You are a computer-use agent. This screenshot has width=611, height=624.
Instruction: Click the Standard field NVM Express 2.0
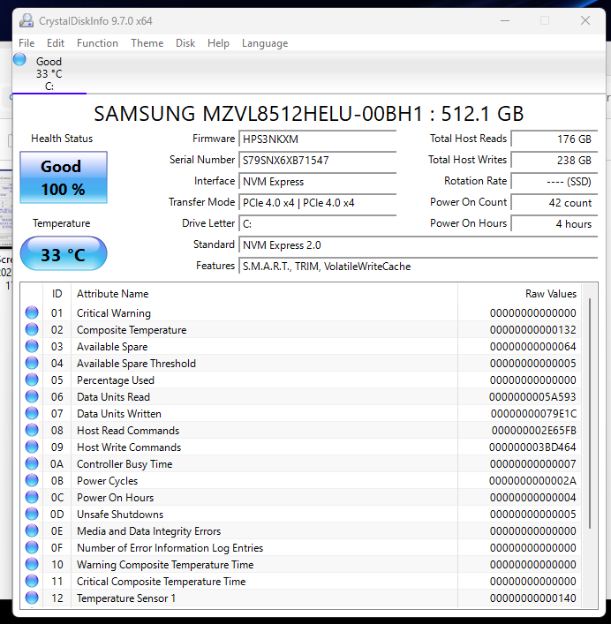tap(419, 245)
